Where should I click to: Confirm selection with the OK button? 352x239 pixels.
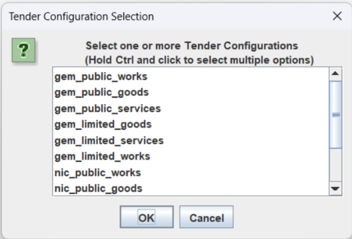pyautogui.click(x=146, y=218)
